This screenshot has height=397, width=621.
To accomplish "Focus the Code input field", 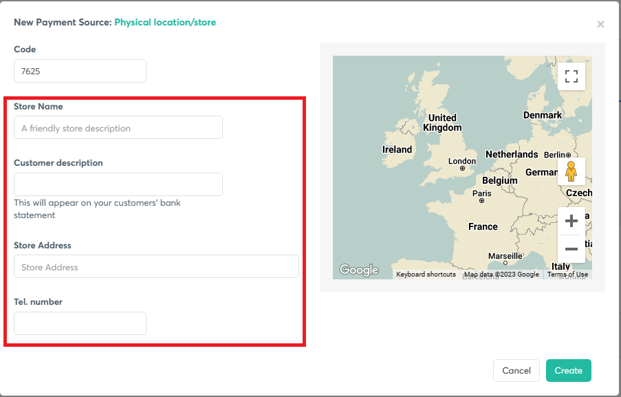I will (80, 71).
